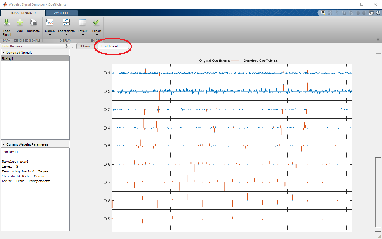This screenshot has height=239, width=382.
Task: Collapse the Denoised Signals section
Action: click(4, 53)
